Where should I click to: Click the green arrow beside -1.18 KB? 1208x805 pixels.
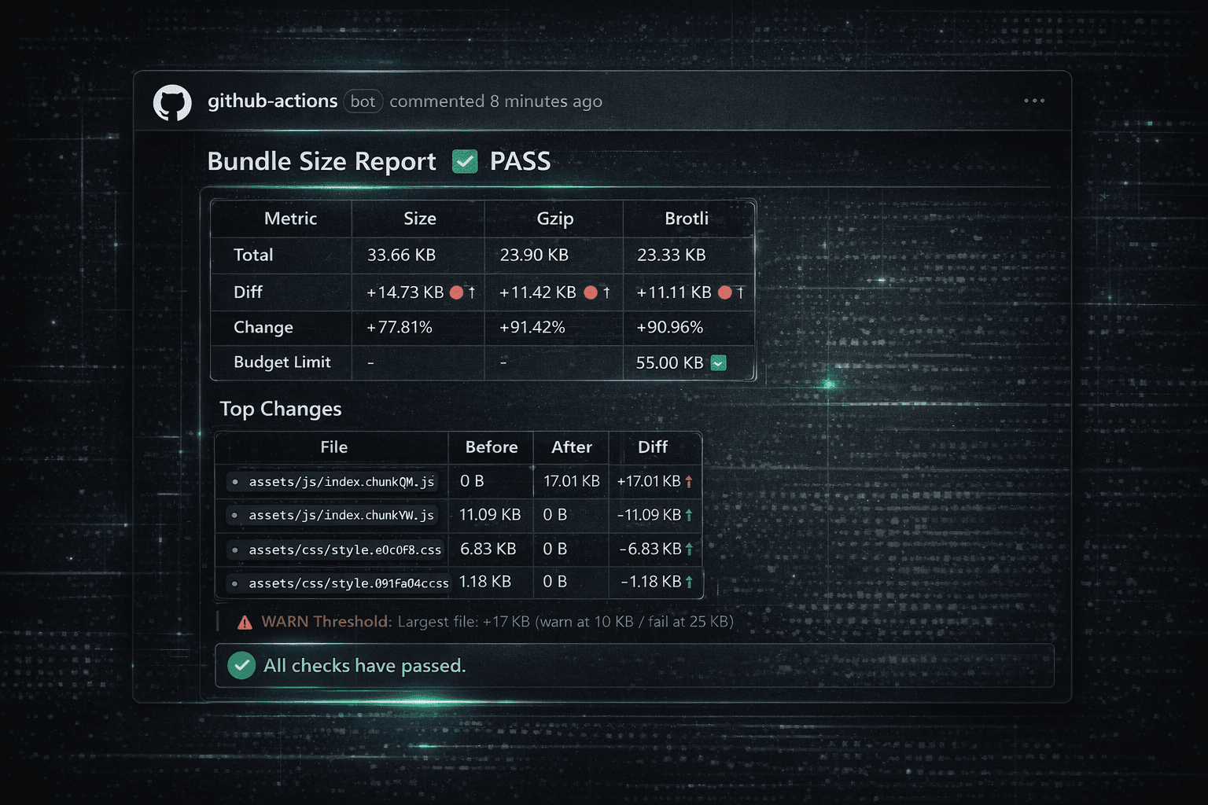689,582
